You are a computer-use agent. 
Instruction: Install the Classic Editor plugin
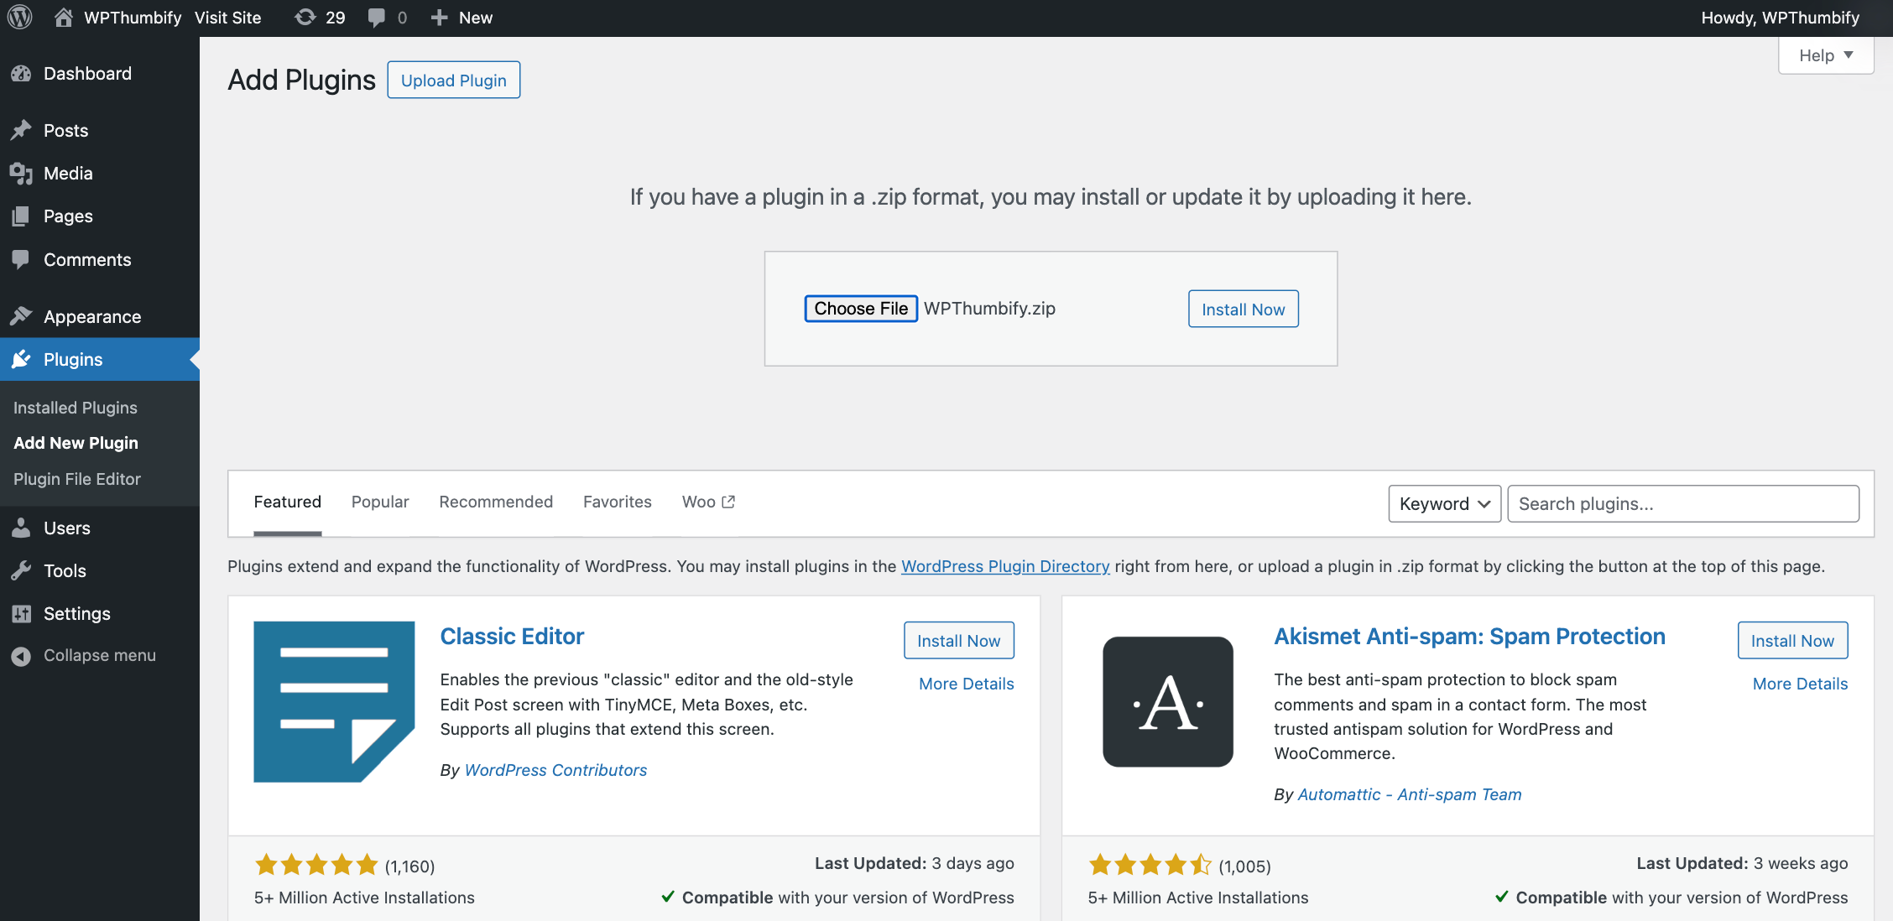click(958, 640)
